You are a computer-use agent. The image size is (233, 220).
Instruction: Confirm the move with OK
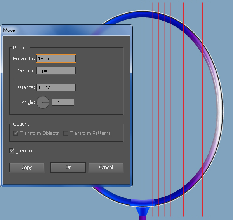coord(68,168)
